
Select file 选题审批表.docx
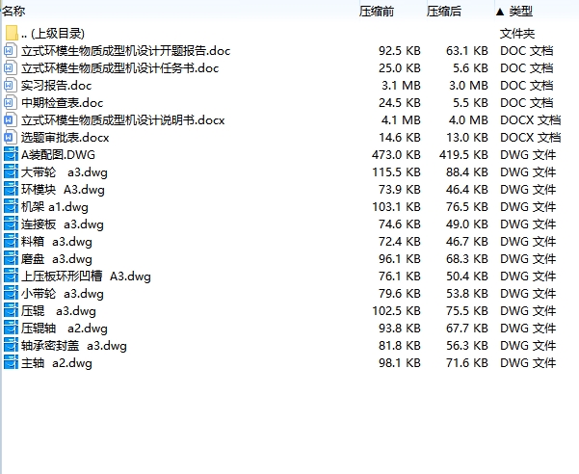[65, 138]
